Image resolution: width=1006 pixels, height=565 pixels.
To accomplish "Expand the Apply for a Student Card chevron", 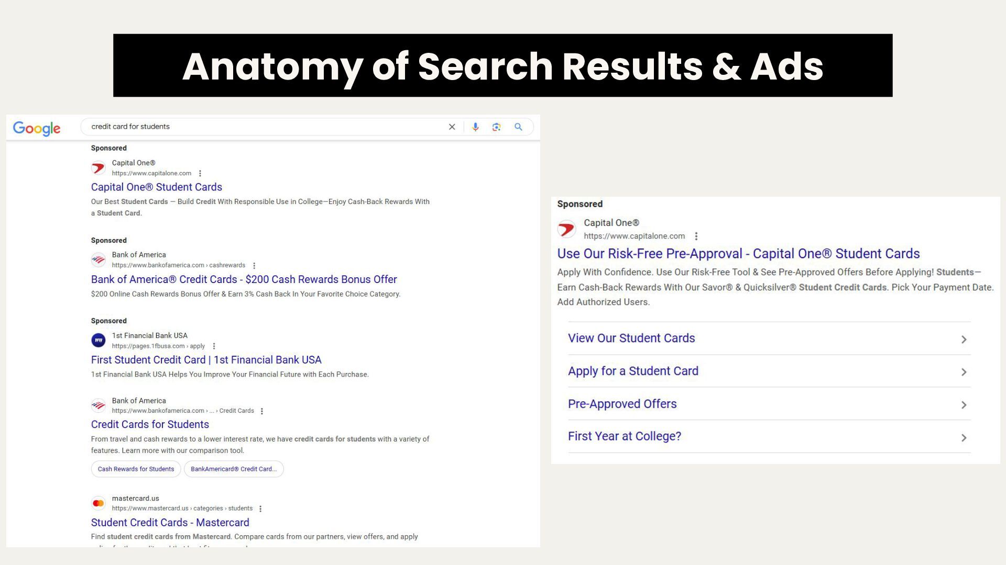I will pos(964,372).
